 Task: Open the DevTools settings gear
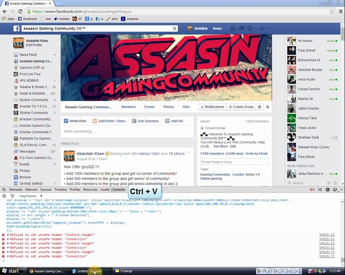pos(328,189)
